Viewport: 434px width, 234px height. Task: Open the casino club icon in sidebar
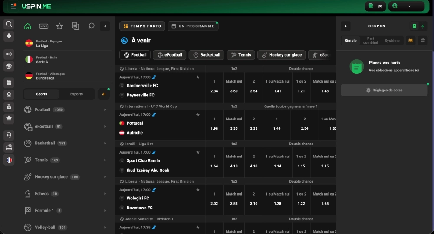(x=9, y=36)
